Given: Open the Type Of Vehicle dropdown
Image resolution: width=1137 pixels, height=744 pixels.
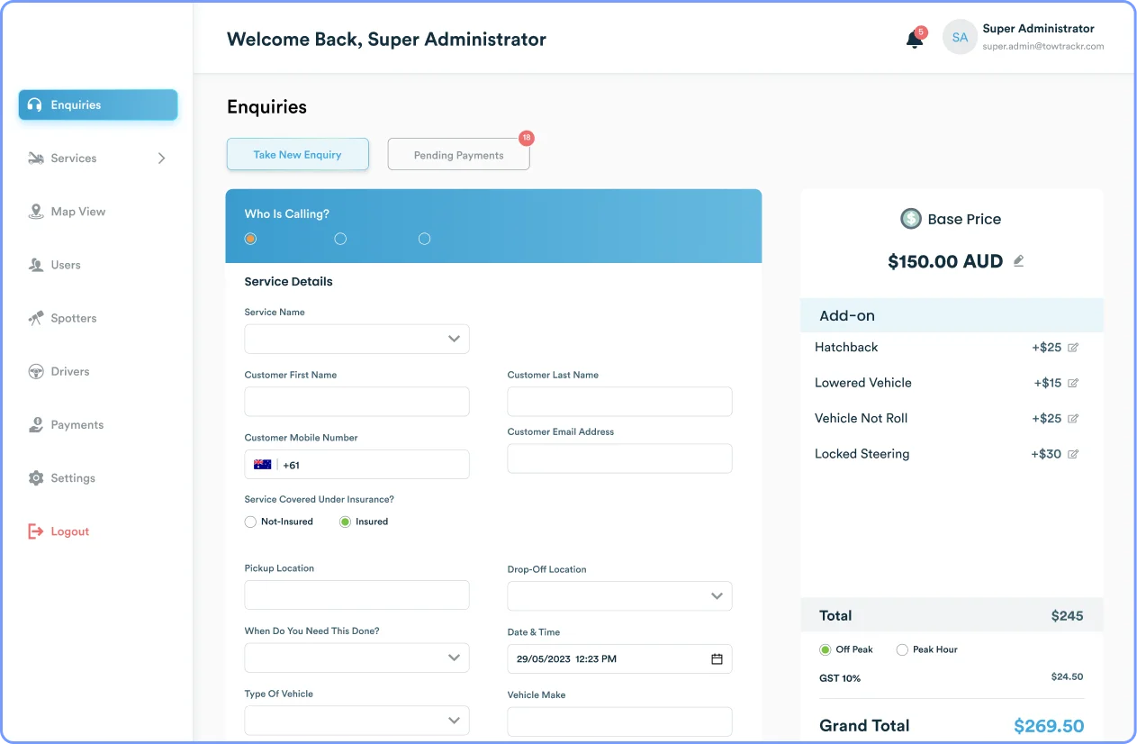Looking at the screenshot, I should [356, 721].
